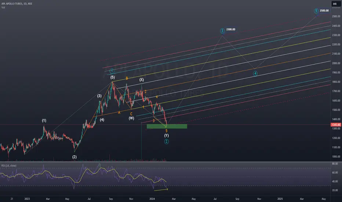342x202 pixels.
Task: Click the teal circled 4 wave label
Action: click(255, 73)
